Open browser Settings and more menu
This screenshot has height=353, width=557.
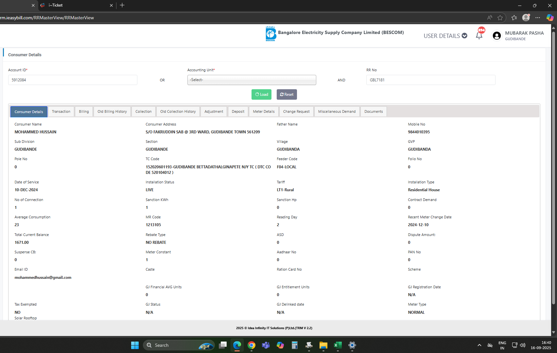(x=538, y=18)
